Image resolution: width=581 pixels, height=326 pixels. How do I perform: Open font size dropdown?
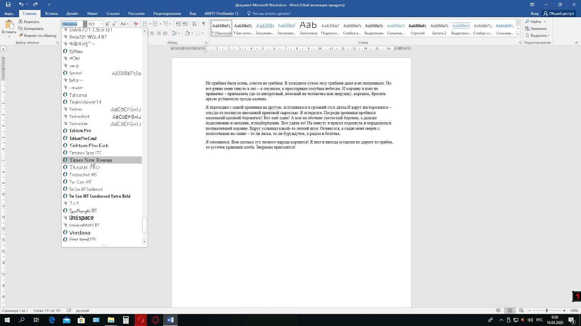[x=101, y=24]
